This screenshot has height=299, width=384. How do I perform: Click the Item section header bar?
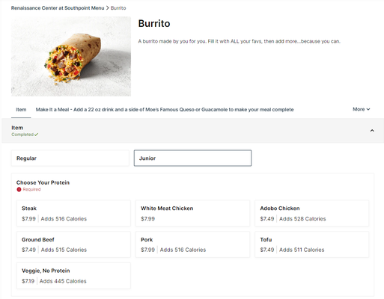192,131
